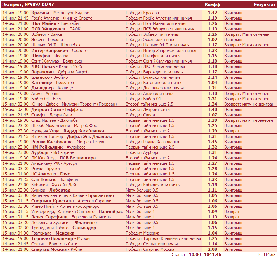Click the bet "Победит Байер 04"
Screen dimensions: 278x258
click(143, 99)
